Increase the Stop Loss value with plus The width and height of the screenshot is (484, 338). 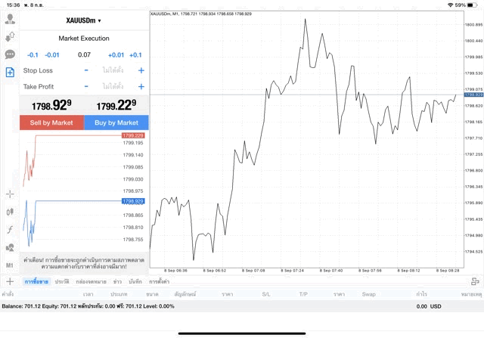(141, 70)
